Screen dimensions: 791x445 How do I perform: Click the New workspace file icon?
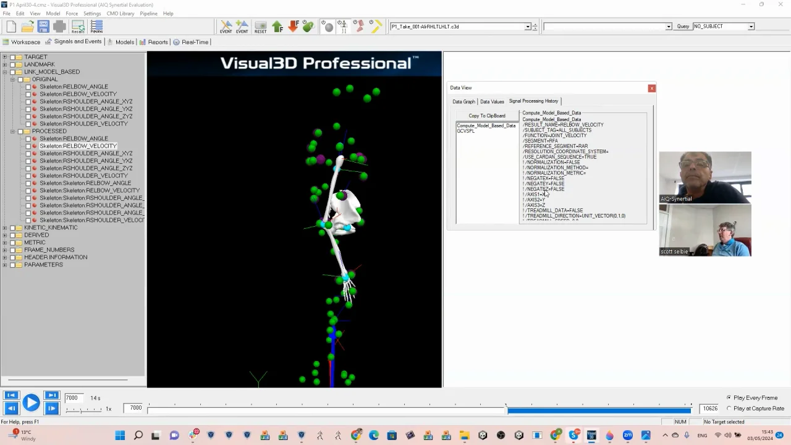point(11,27)
